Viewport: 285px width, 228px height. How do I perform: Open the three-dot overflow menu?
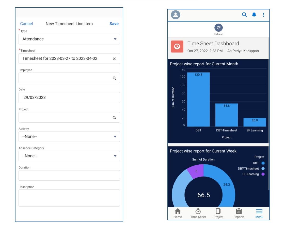264,15
